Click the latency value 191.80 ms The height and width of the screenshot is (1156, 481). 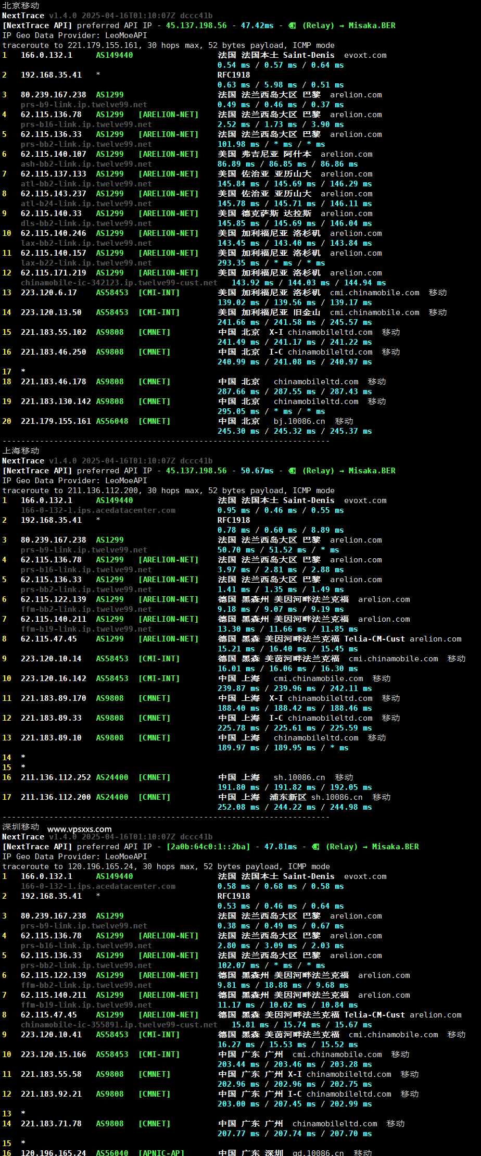(x=238, y=787)
